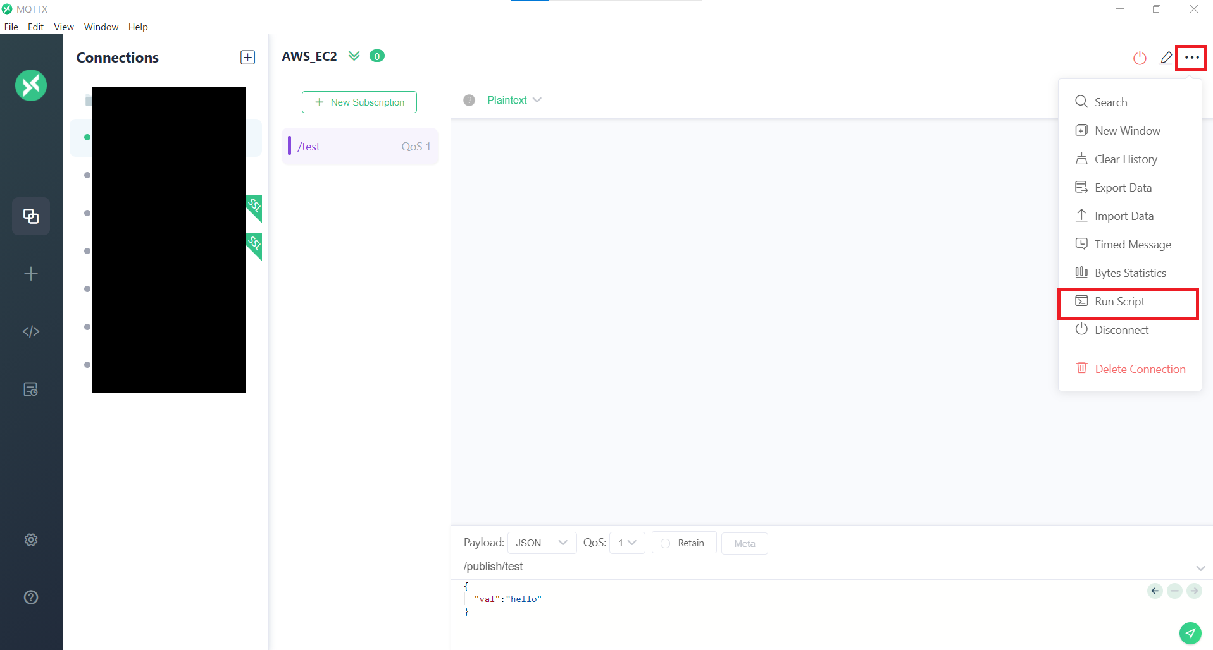Click the minus button in payload history controls
The image size is (1213, 650).
click(x=1174, y=591)
